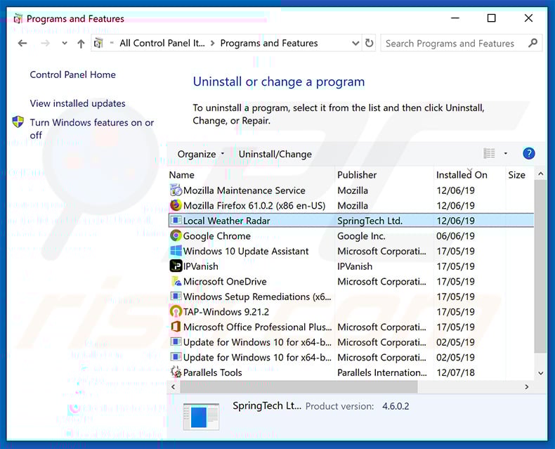Select 'Google Chrome' entry name
The image size is (555, 449).
pyautogui.click(x=216, y=236)
